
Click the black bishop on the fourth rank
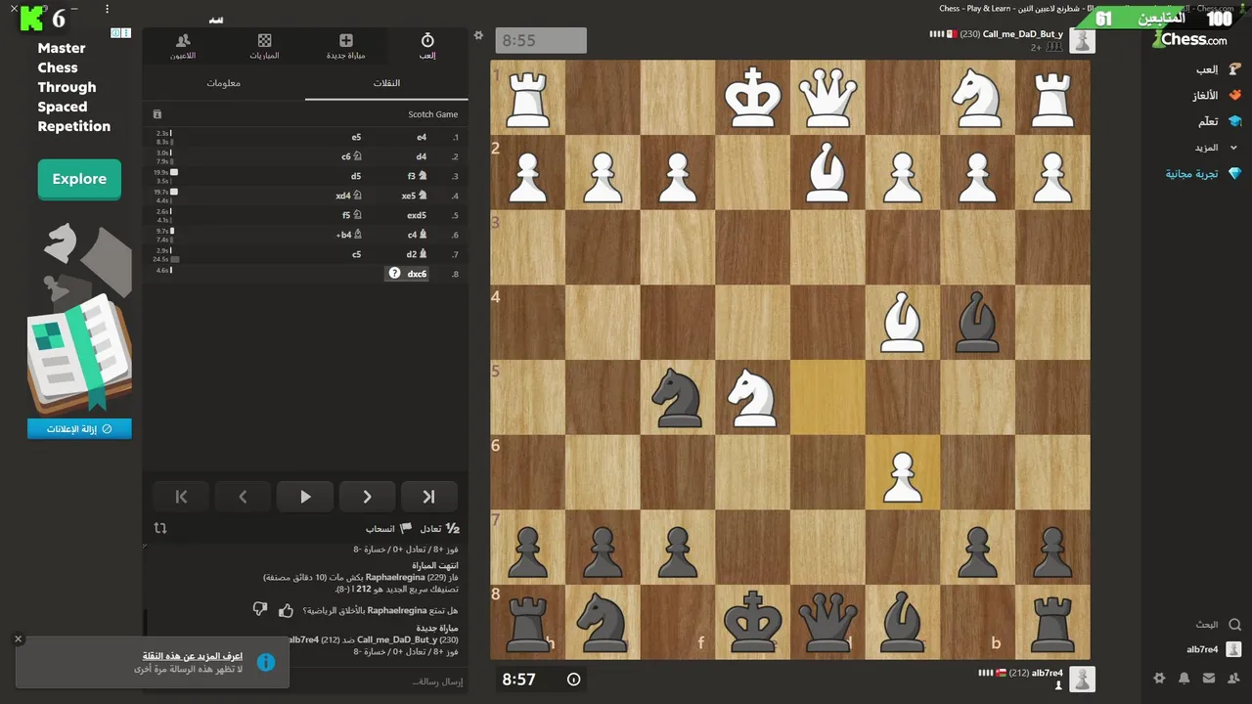[977, 322]
